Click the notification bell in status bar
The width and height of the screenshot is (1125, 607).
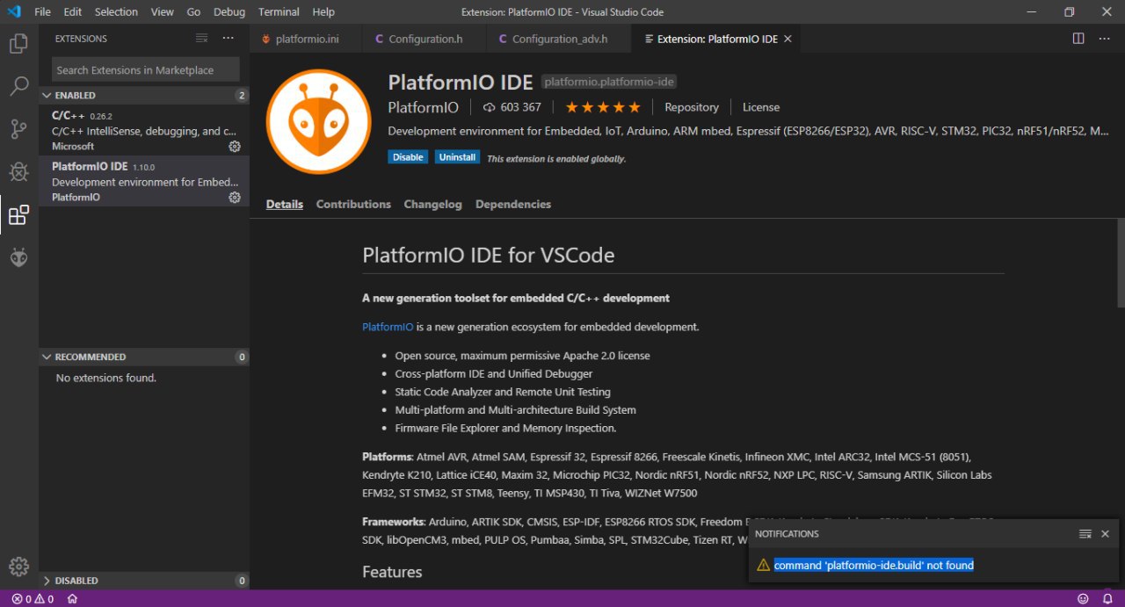pos(1107,599)
